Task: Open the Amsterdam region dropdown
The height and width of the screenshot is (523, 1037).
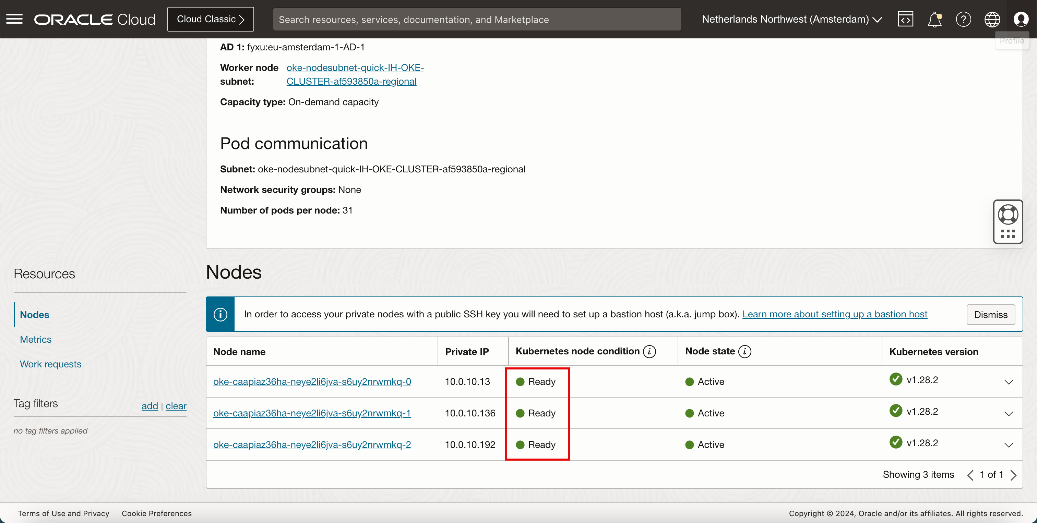Action: (x=791, y=19)
